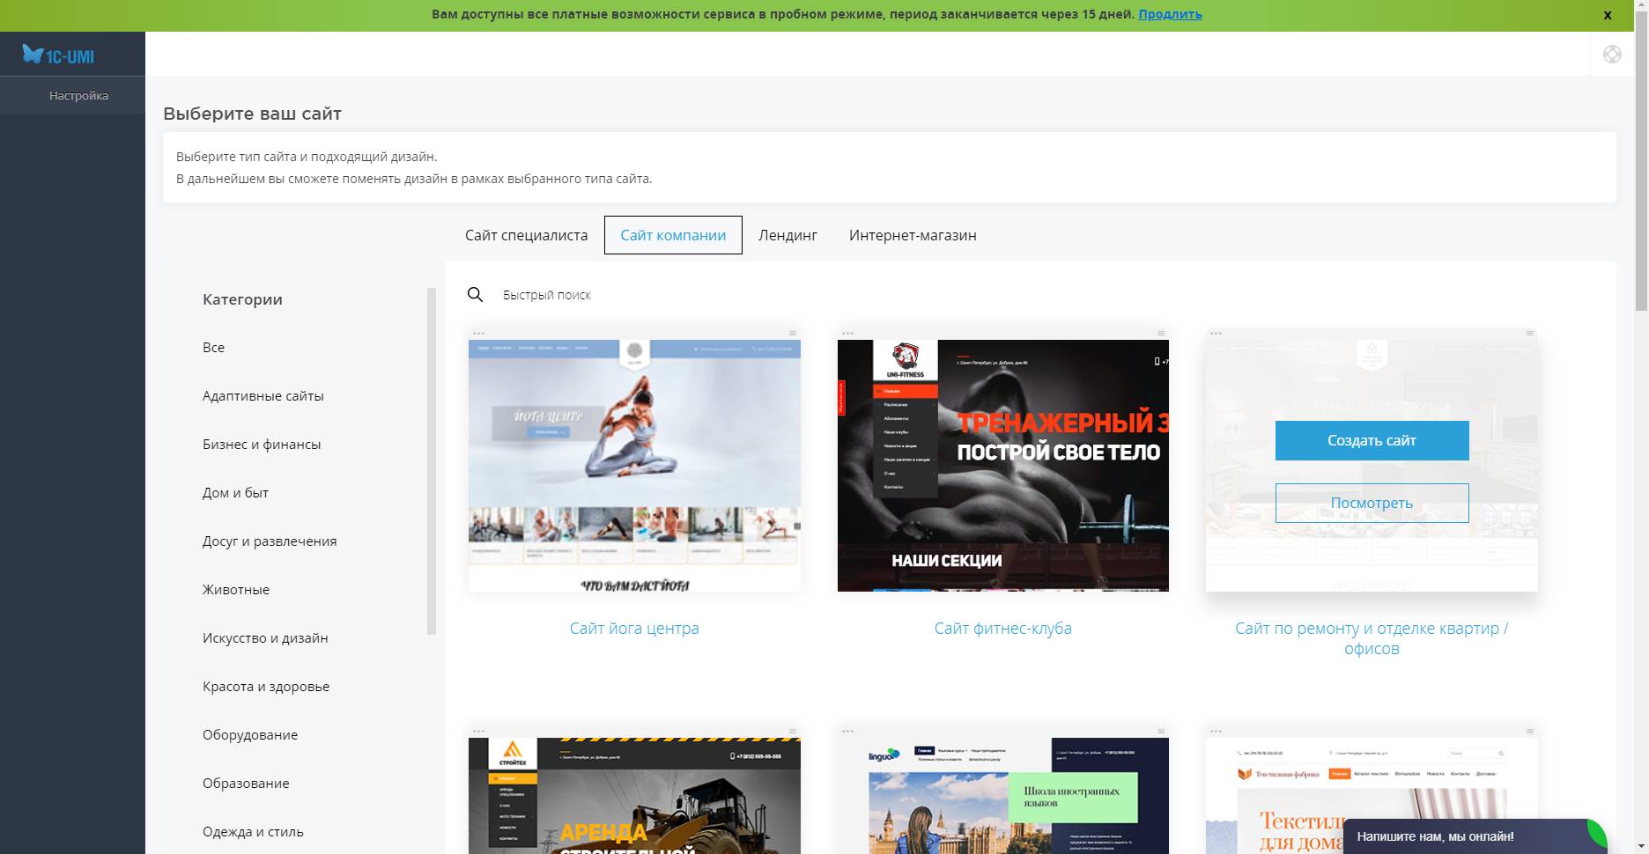Click the Выберите ваш сайт heading
The height and width of the screenshot is (854, 1649).
click(252, 114)
